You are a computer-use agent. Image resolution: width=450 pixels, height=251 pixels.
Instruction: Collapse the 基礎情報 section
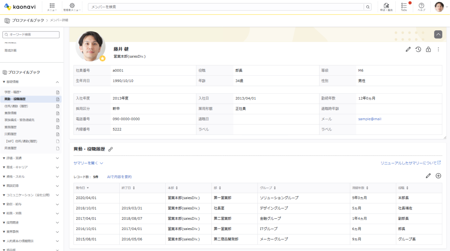(57, 82)
